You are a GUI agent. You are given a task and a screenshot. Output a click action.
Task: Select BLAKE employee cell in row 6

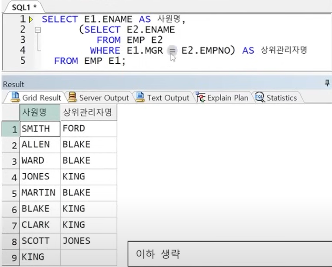pyautogui.click(x=40, y=209)
